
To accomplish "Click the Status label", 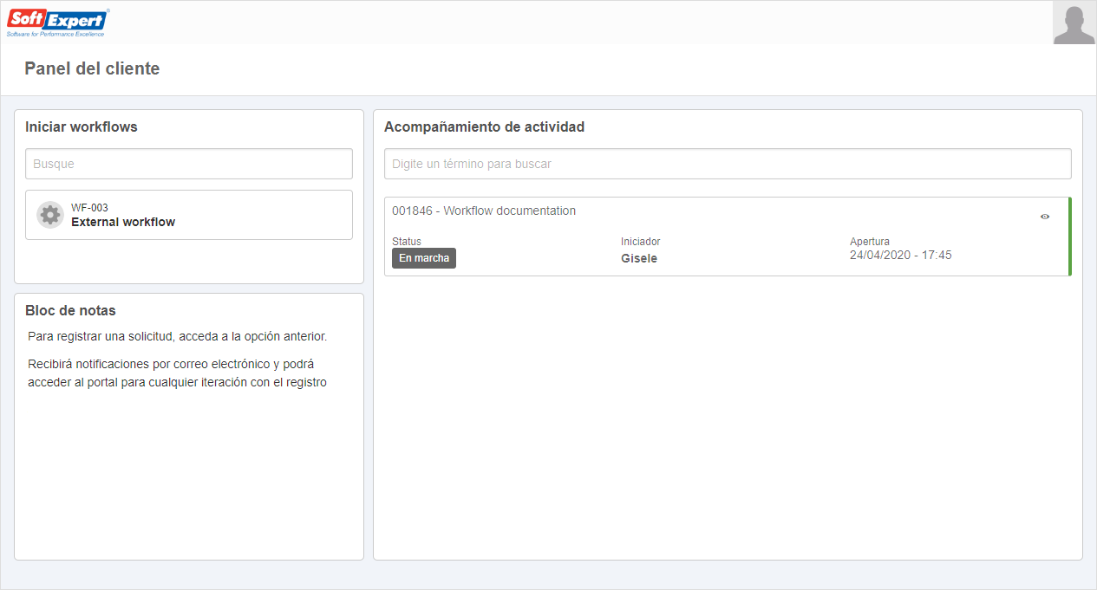I will 407,242.
